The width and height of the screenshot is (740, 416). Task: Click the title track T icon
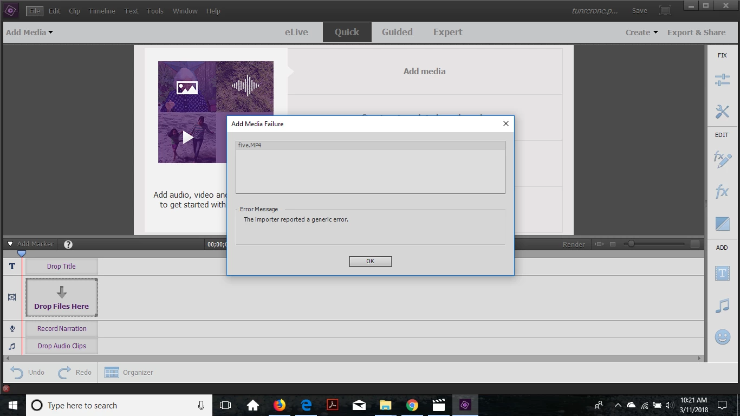12,266
